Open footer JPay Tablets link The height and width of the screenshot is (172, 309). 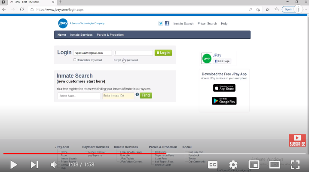tap(127, 159)
